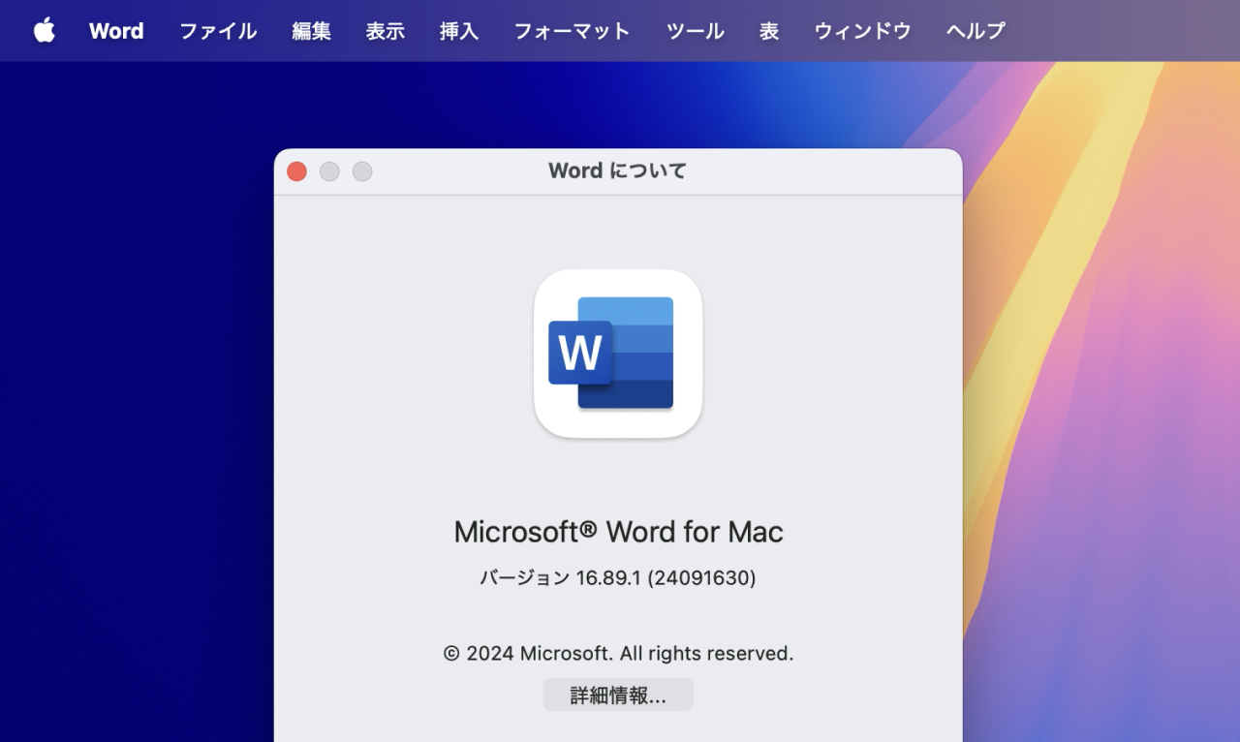This screenshot has height=742, width=1240.
Task: Open the Word application menu
Action: click(116, 31)
